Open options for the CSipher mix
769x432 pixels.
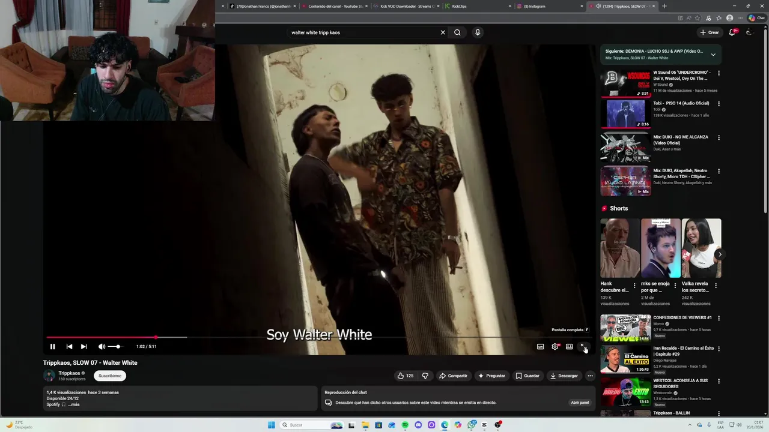(719, 171)
